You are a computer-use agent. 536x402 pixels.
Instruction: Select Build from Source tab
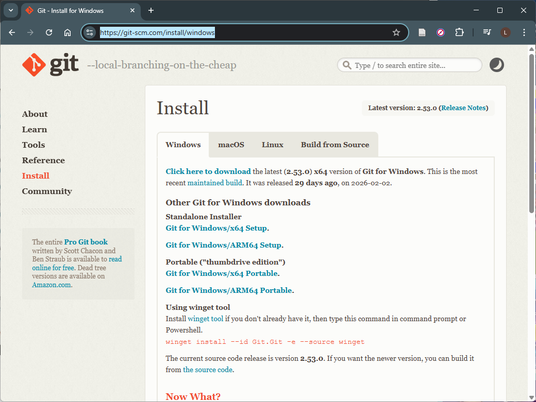click(334, 145)
